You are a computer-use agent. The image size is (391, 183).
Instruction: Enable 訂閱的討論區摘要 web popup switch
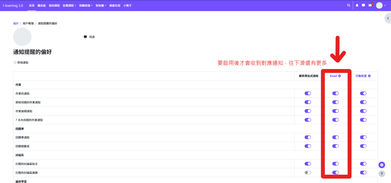[x=308, y=173]
